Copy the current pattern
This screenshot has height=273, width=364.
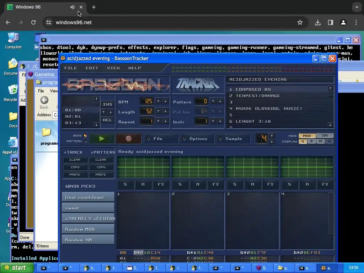pyautogui.click(x=101, y=167)
